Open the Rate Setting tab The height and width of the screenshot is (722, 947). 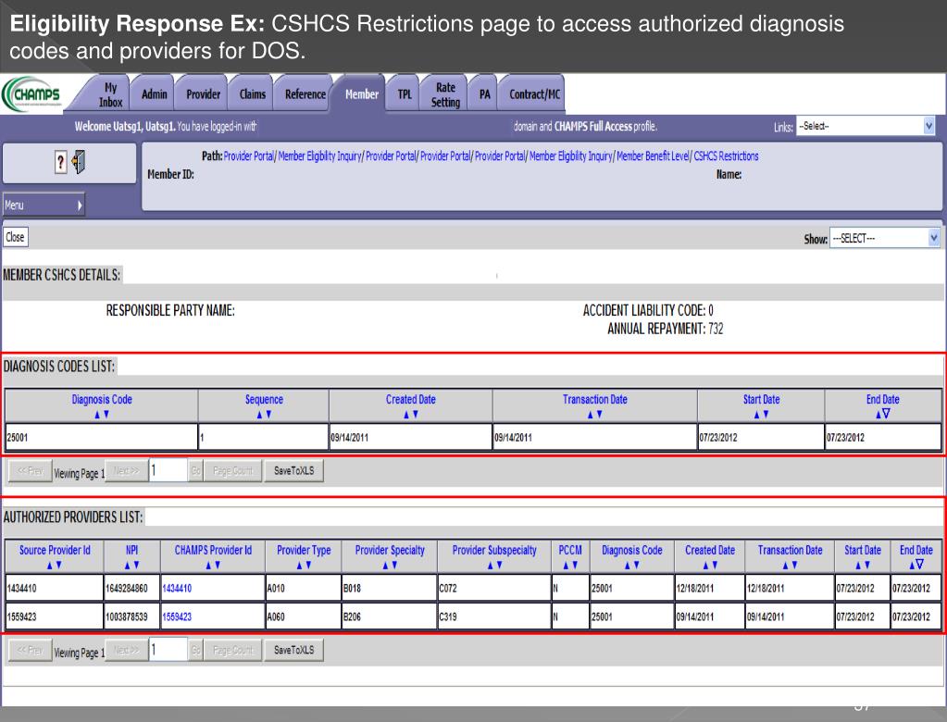(445, 94)
